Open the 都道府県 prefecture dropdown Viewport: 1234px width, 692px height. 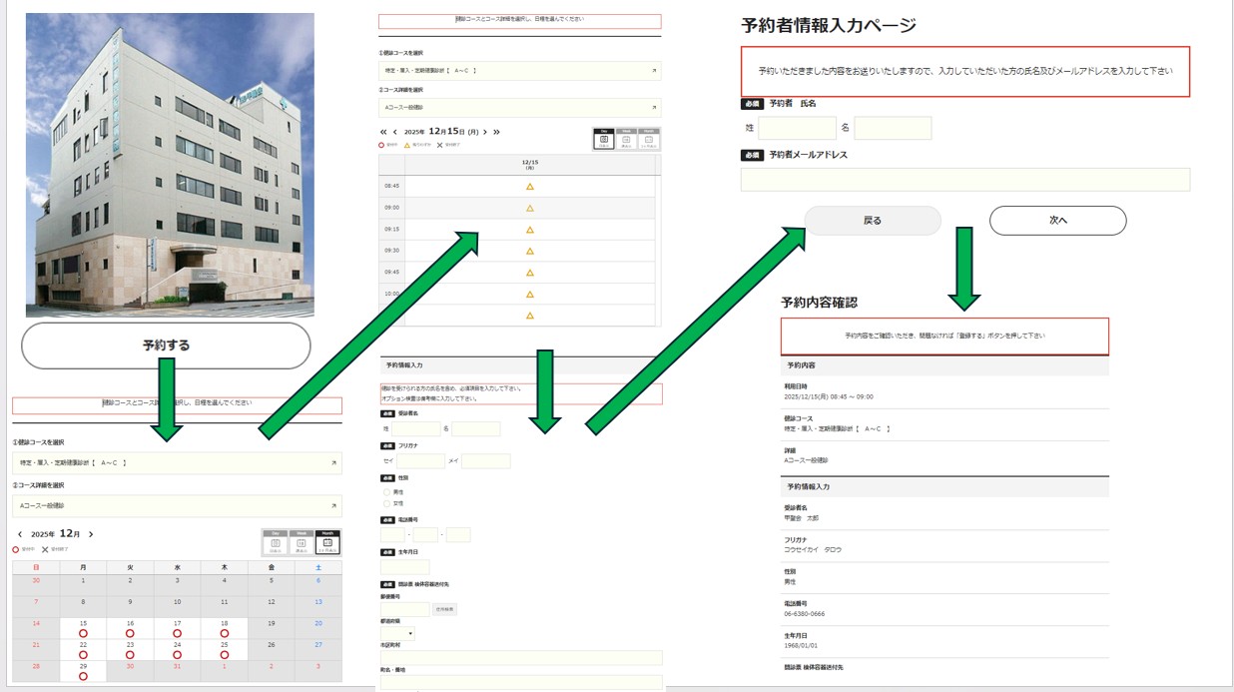pyautogui.click(x=398, y=633)
